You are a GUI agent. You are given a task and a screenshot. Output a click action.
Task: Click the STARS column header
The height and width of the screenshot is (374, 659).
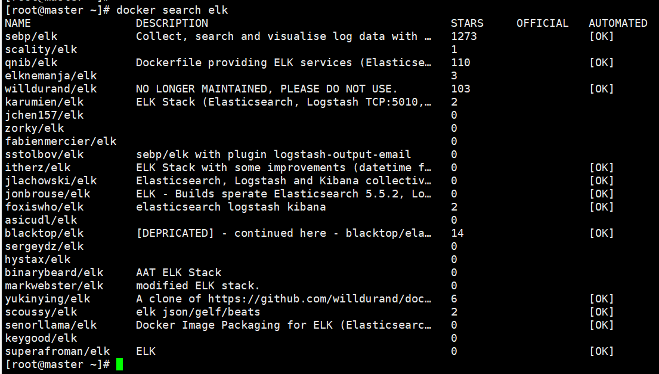pyautogui.click(x=467, y=23)
